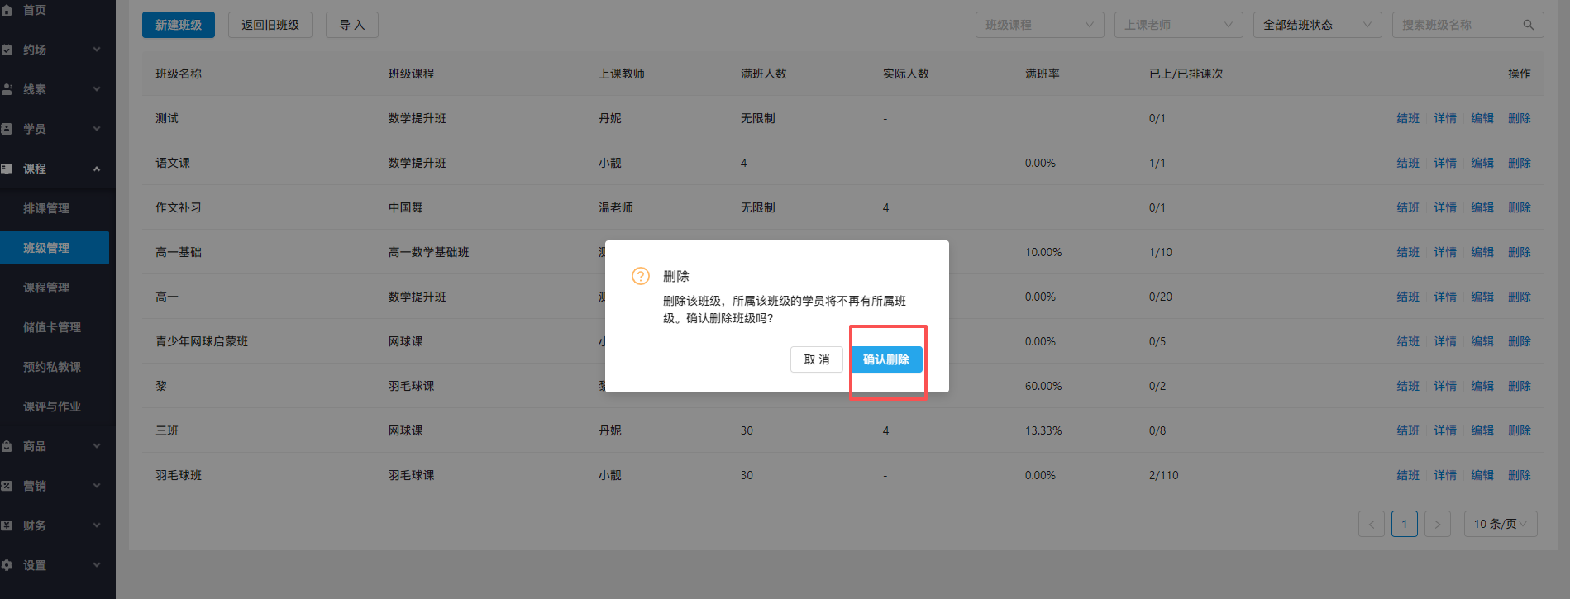
Task: Click 编辑 for the 语文课 row
Action: point(1482,163)
